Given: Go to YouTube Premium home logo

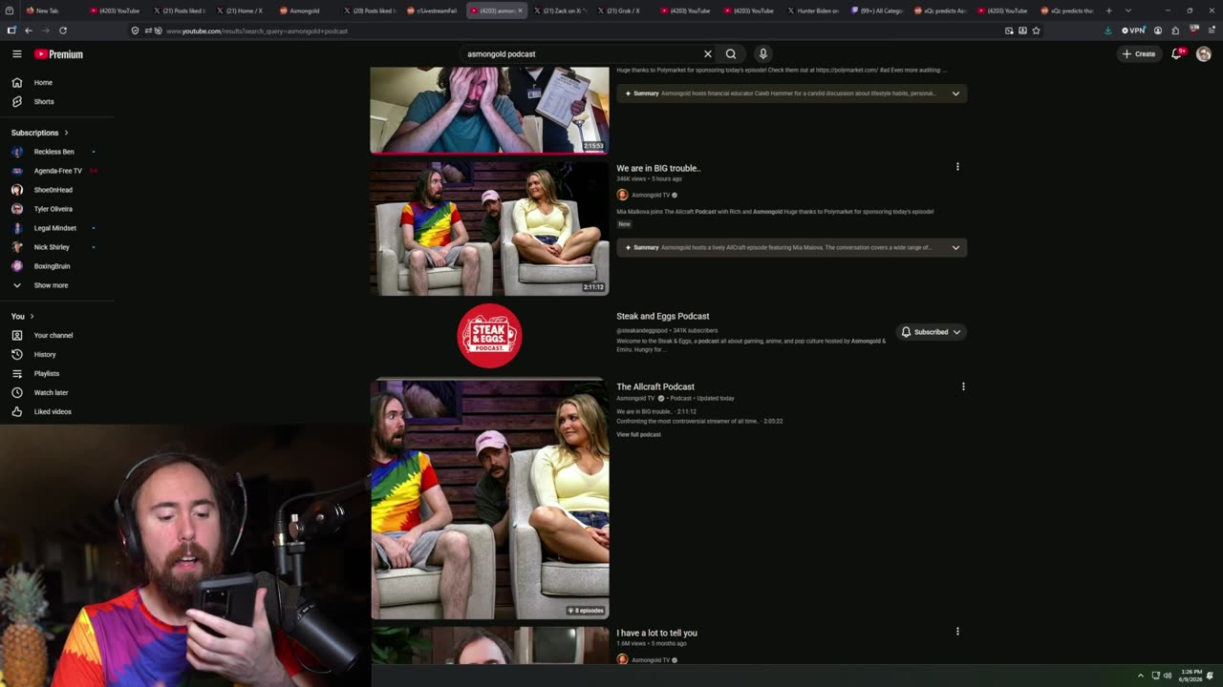Looking at the screenshot, I should coord(59,54).
